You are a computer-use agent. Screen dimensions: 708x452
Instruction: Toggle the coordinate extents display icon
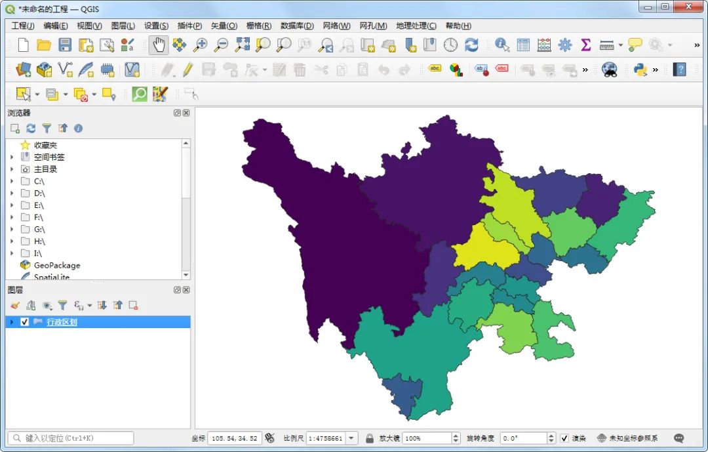pyautogui.click(x=269, y=438)
